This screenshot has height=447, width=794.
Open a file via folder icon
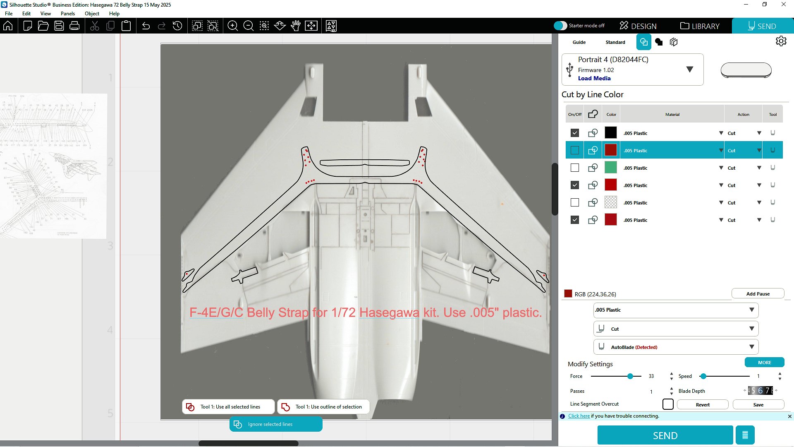43,26
